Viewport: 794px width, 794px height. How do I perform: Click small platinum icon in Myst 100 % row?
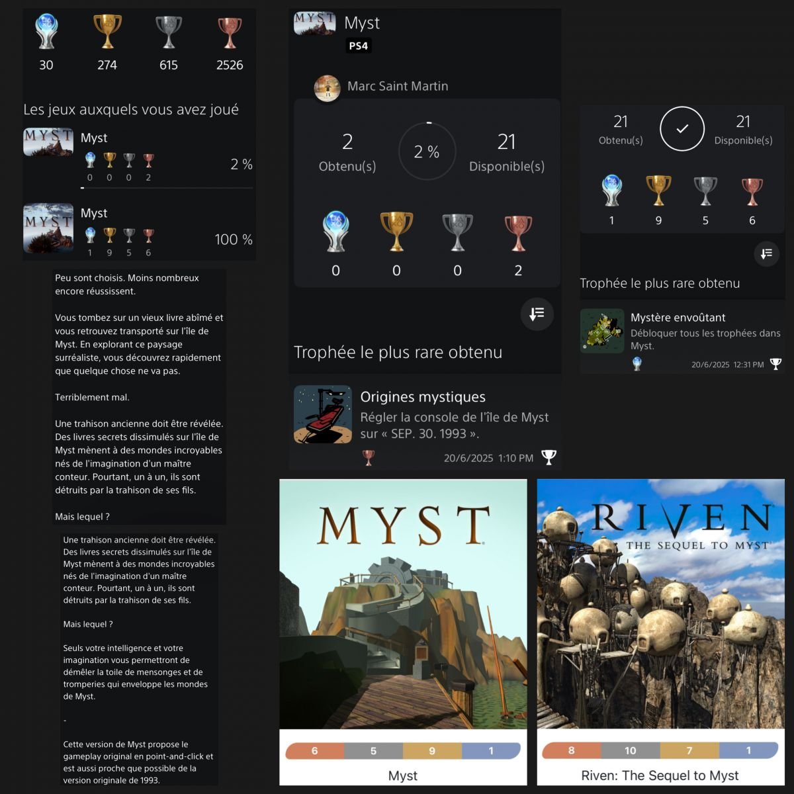coord(90,236)
